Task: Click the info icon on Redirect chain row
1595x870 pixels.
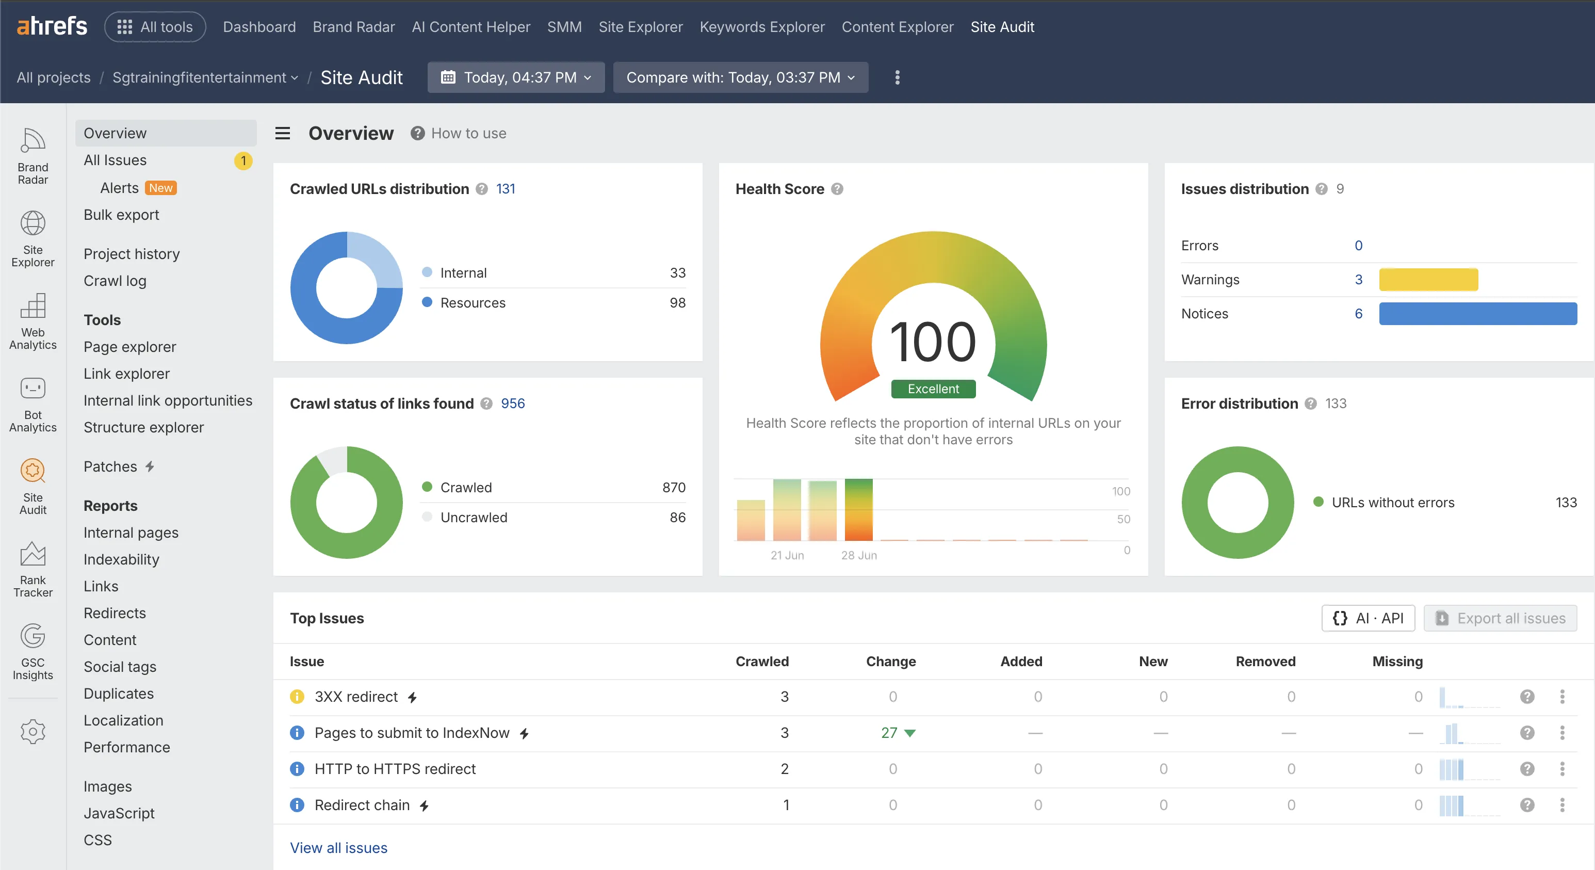Action: point(297,804)
